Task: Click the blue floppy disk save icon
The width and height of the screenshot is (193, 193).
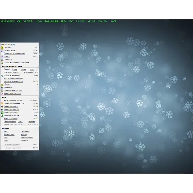Action: [2, 51]
